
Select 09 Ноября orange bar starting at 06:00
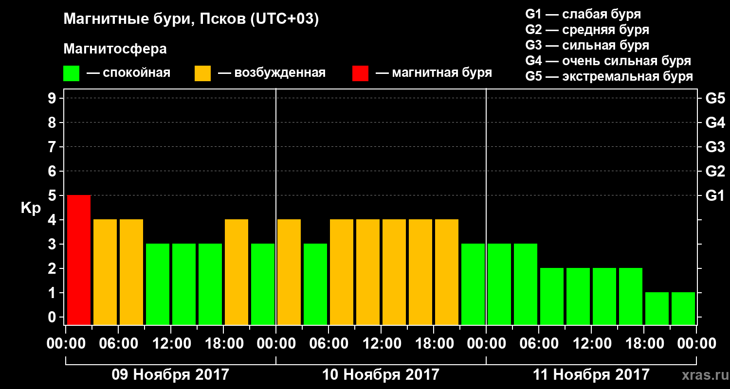coord(131,272)
